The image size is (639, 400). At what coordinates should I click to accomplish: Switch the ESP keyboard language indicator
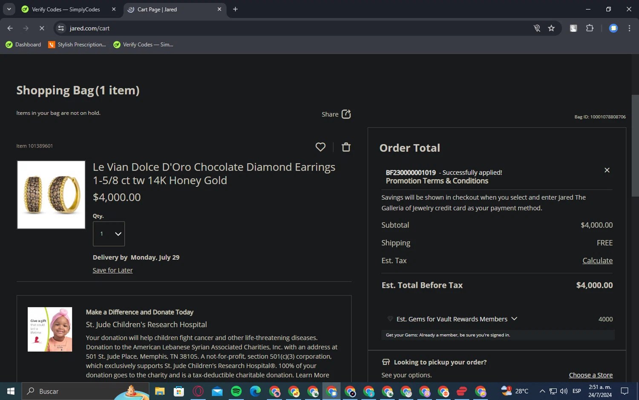(577, 391)
